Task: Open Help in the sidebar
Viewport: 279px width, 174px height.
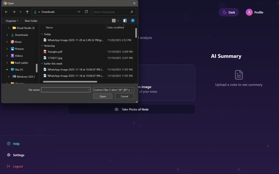Action: [13, 144]
